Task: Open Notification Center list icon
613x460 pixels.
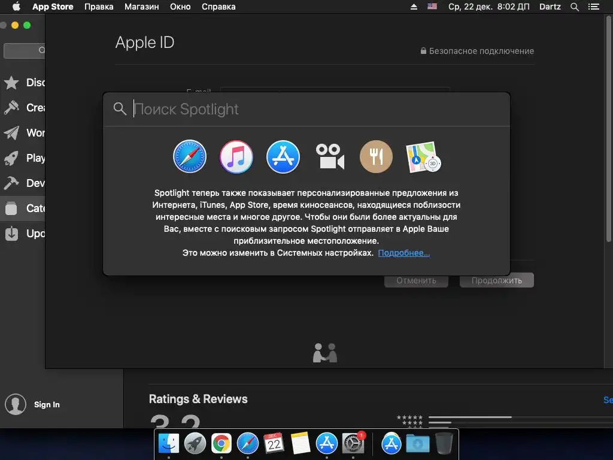Action: [594, 7]
